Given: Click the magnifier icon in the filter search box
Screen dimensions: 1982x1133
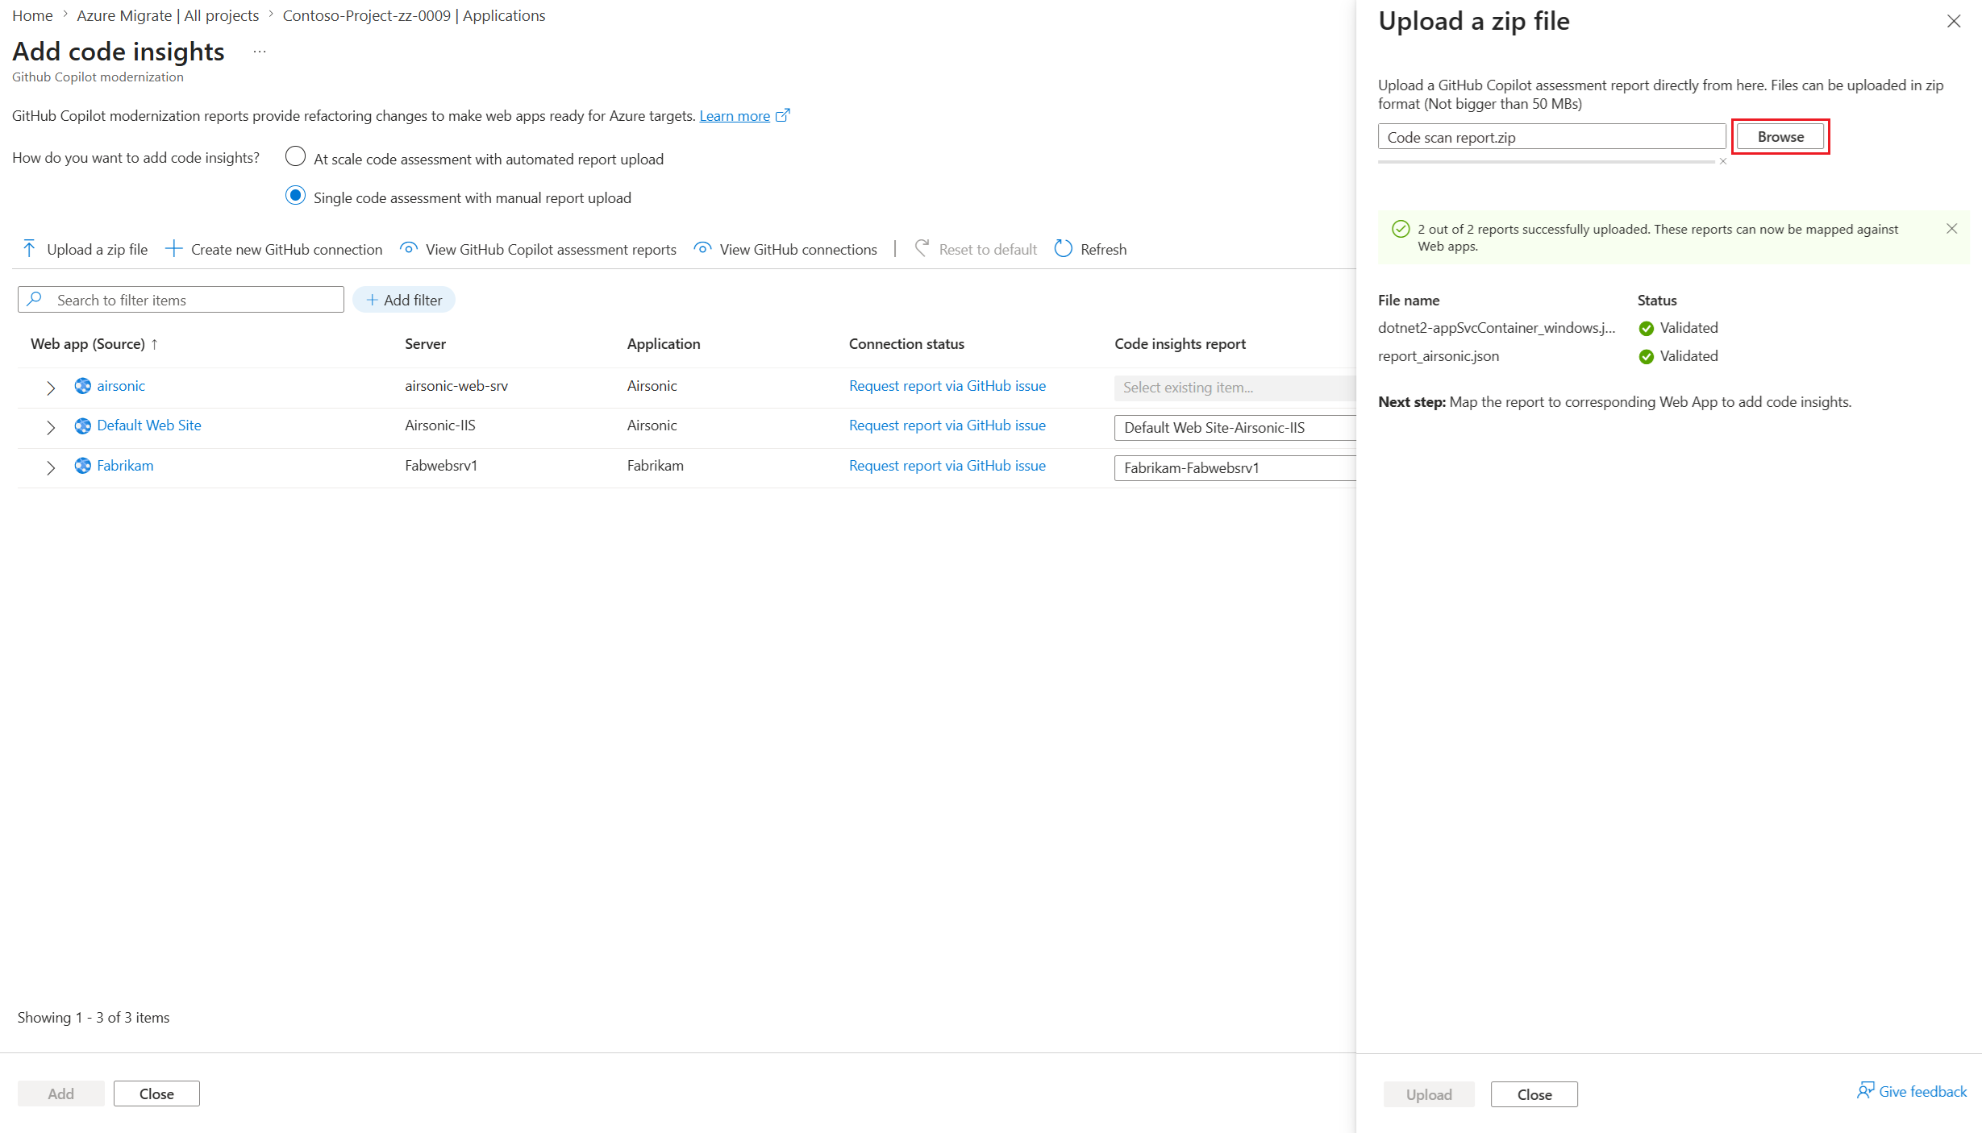Looking at the screenshot, I should [34, 300].
